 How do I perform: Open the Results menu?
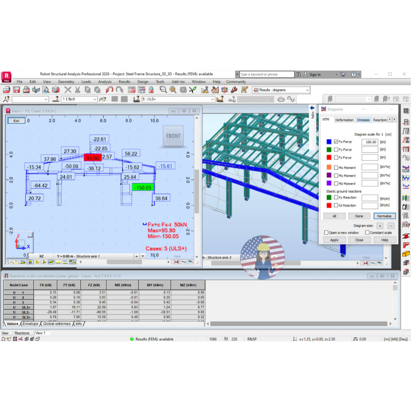[124, 82]
